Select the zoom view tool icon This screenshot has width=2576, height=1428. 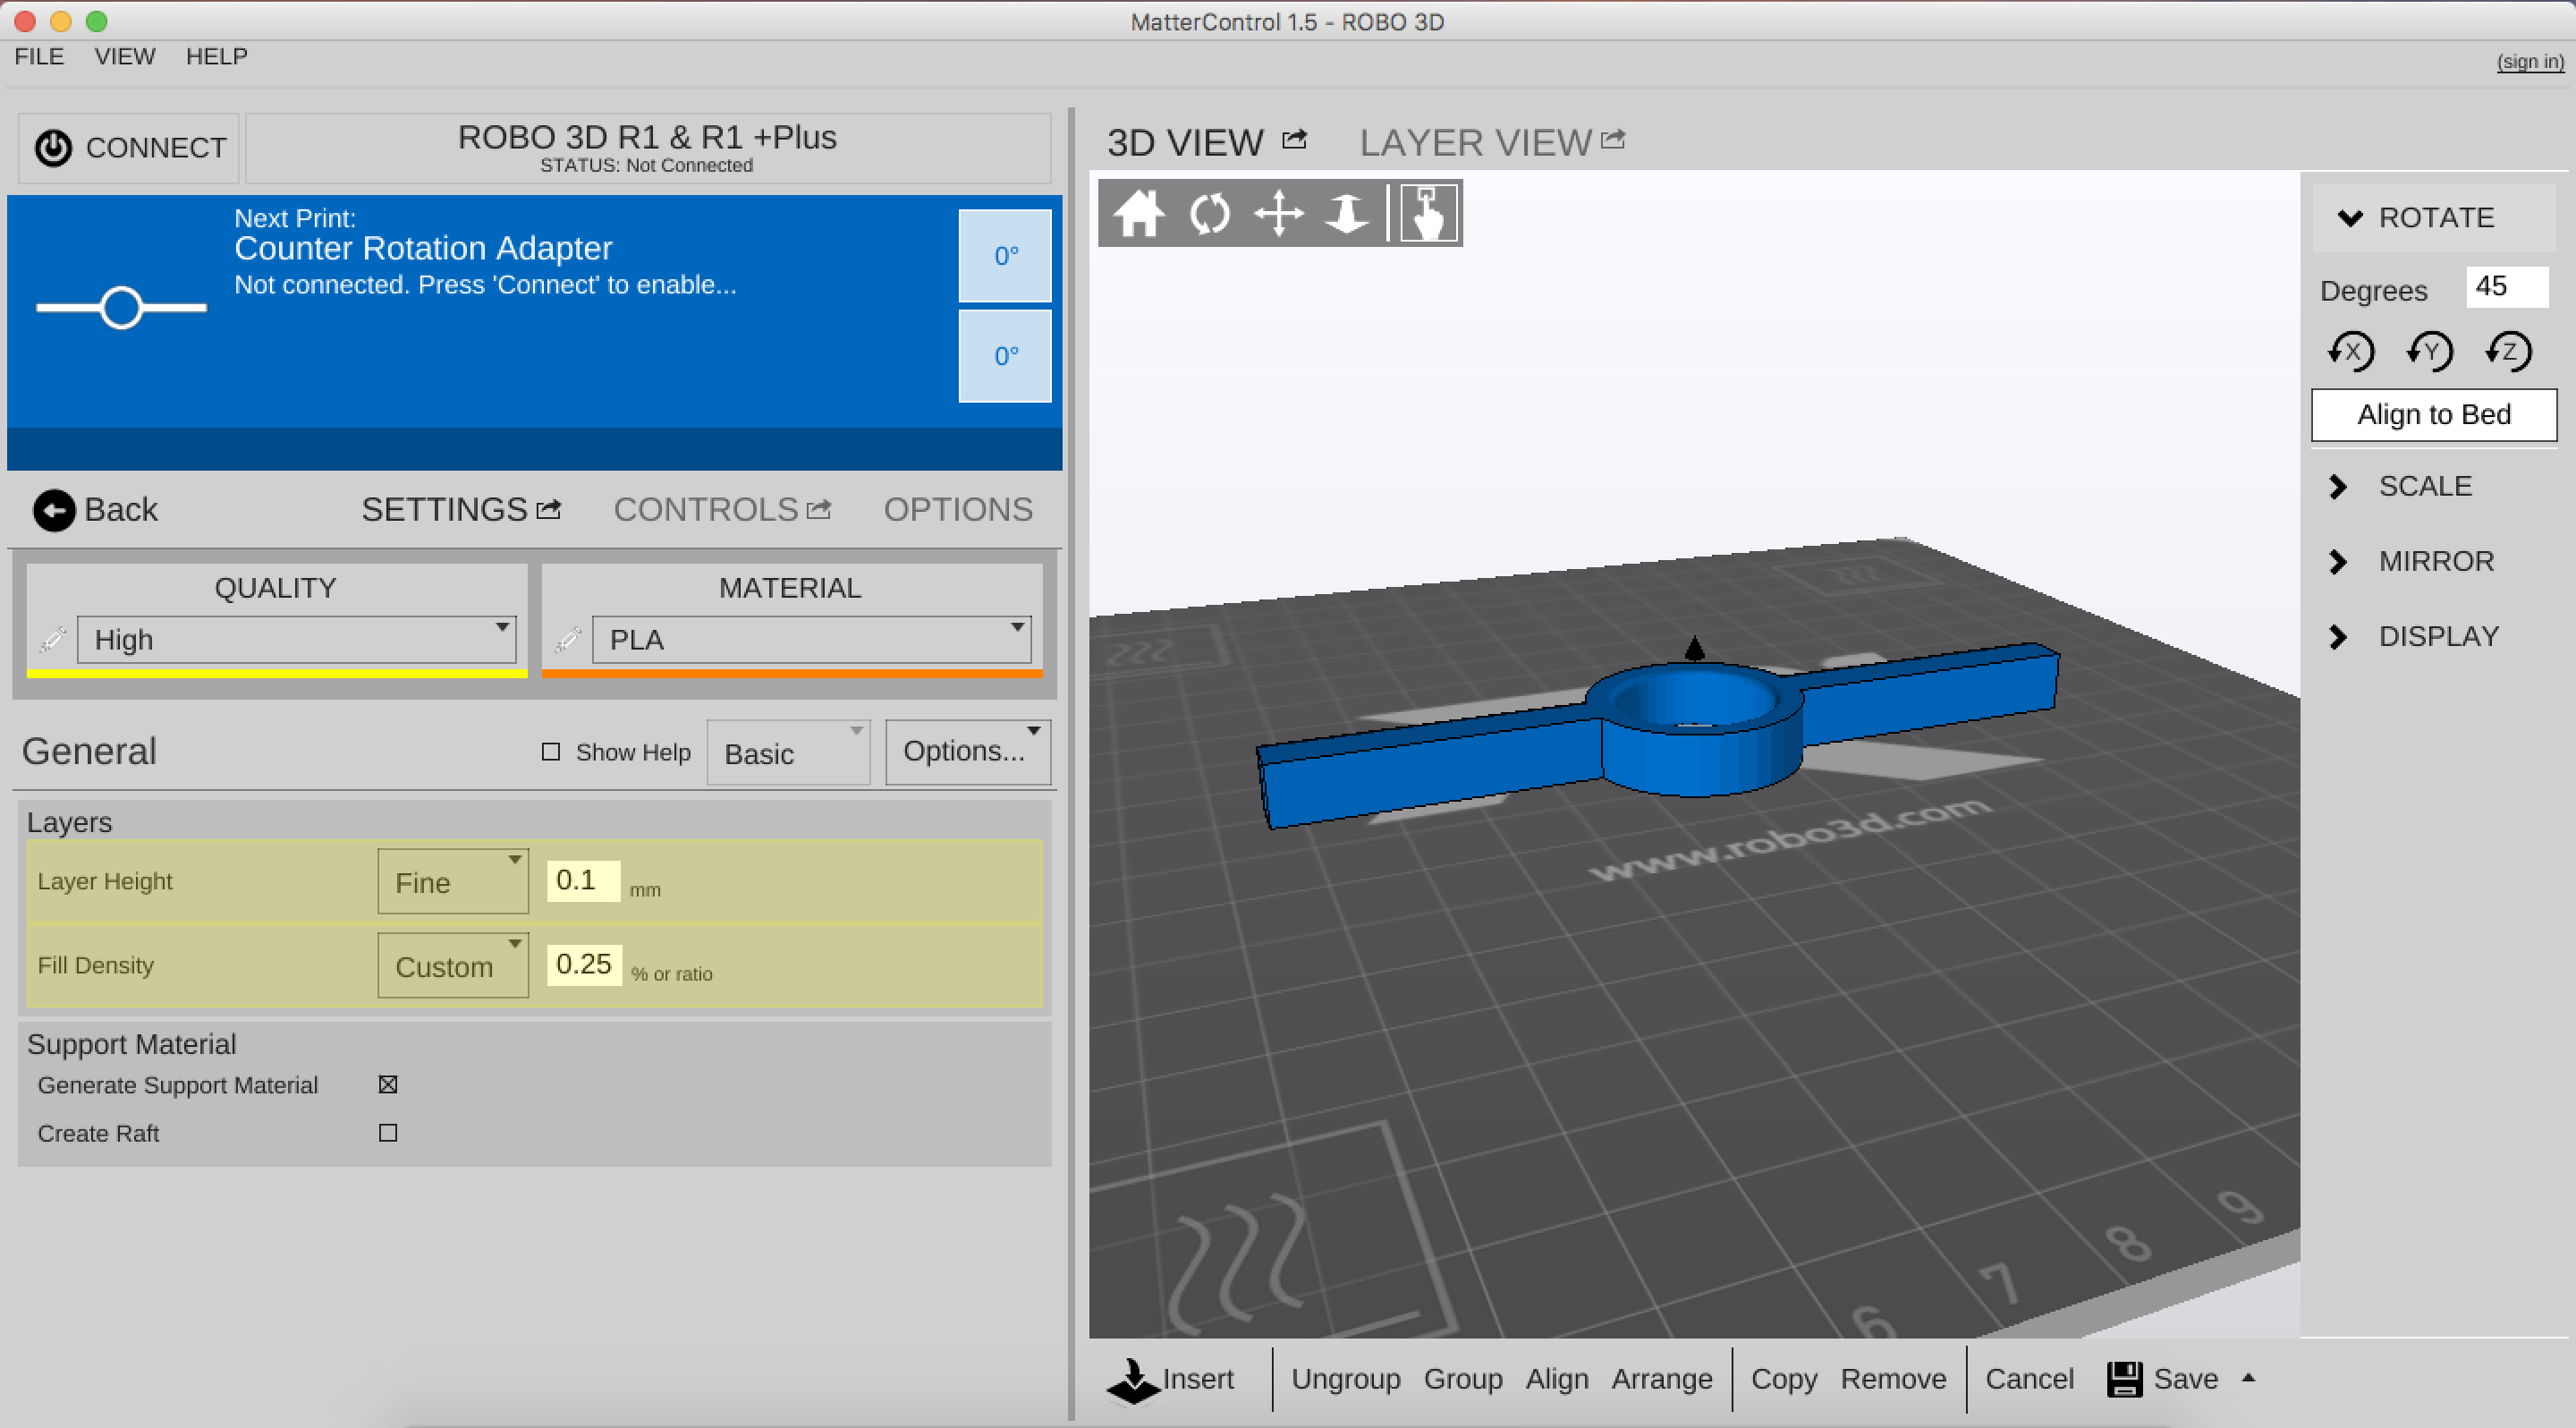[x=1346, y=214]
